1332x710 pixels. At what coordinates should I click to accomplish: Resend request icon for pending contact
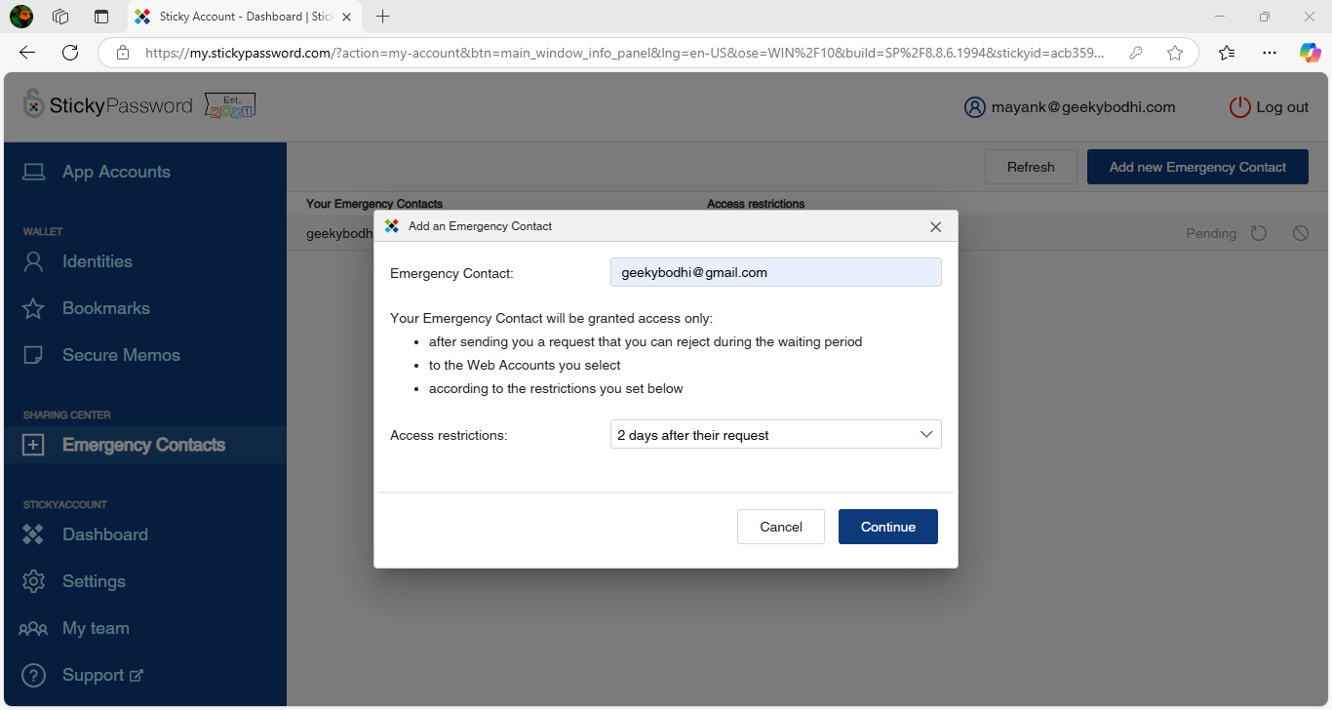1259,233
